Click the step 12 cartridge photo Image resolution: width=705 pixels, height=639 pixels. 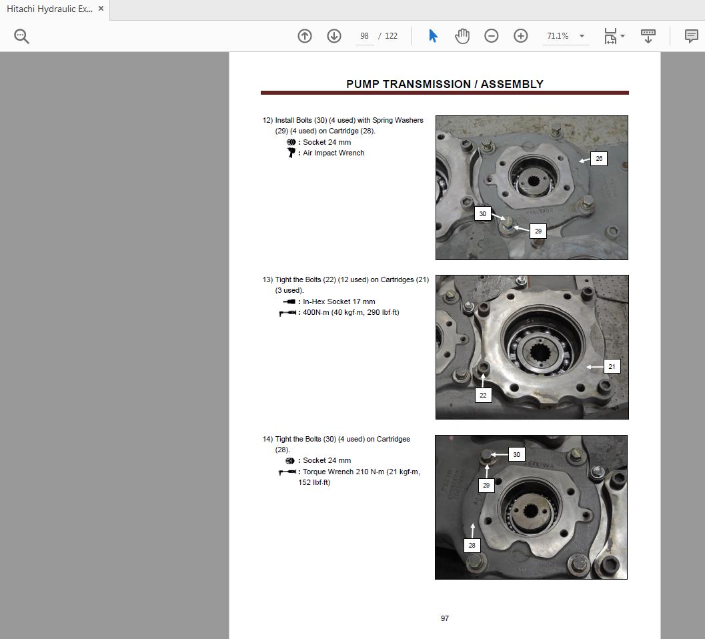532,187
